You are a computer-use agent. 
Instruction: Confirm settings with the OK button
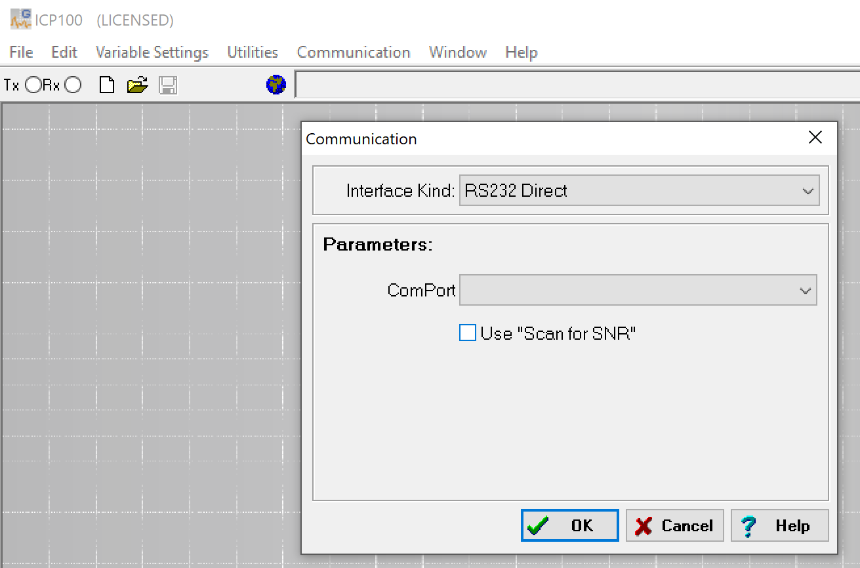click(x=568, y=525)
